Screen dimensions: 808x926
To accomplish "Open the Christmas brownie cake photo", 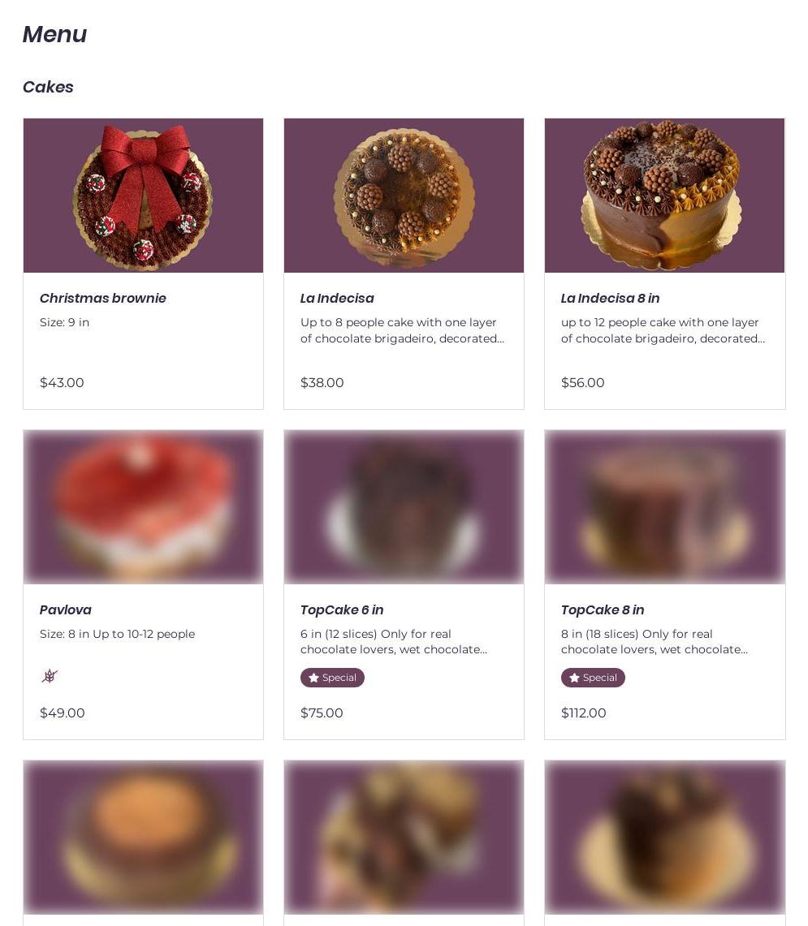I will pos(143,196).
